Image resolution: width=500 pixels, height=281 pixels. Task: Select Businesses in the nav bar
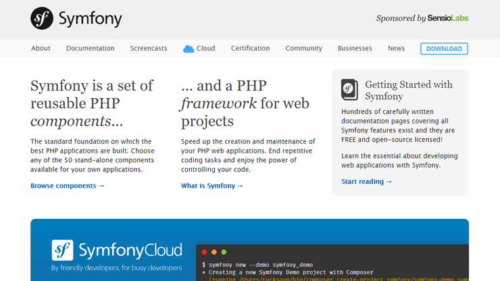click(x=355, y=48)
